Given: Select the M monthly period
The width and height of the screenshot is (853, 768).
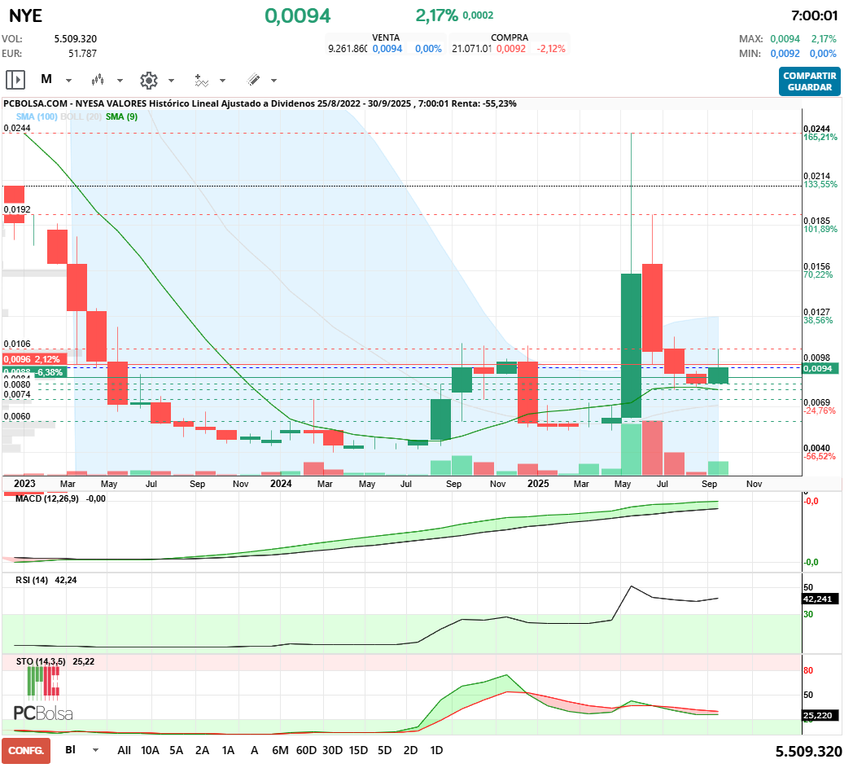Looking at the screenshot, I should 46,80.
